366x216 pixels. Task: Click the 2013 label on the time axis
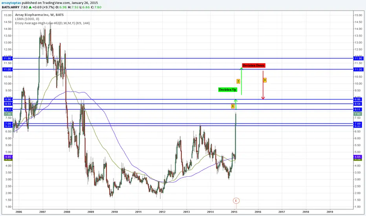186,212
